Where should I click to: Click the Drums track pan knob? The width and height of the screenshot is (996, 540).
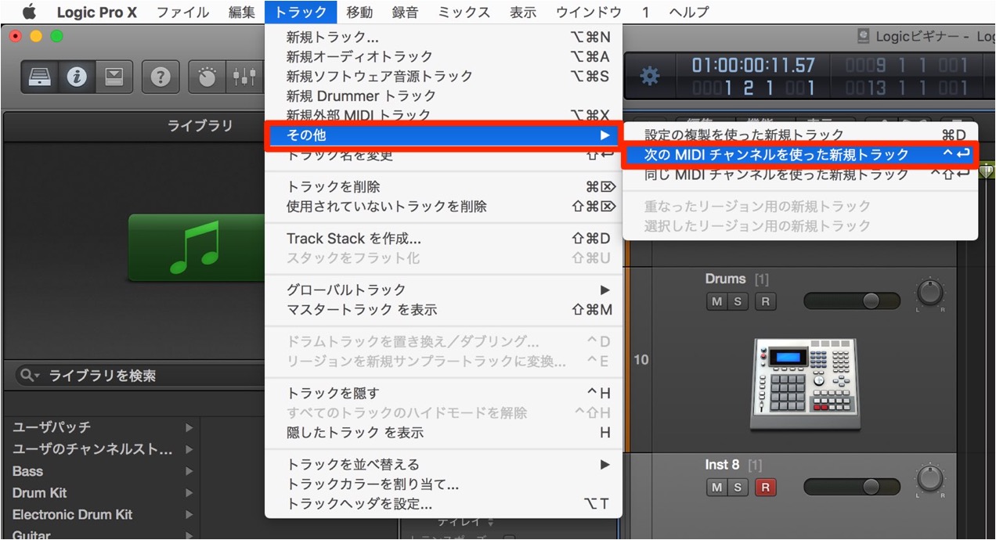(x=929, y=293)
